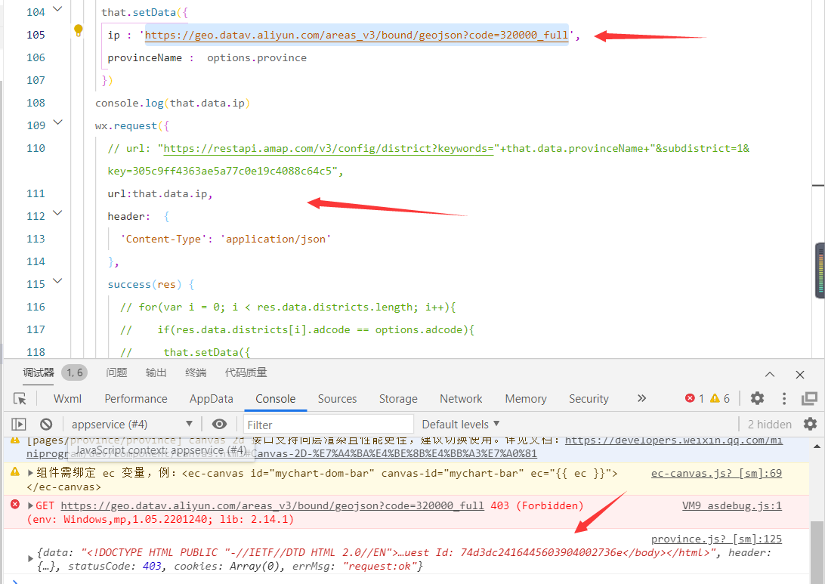Click url:that.data.ip on line 111
The height and width of the screenshot is (584, 825).
pyautogui.click(x=159, y=193)
